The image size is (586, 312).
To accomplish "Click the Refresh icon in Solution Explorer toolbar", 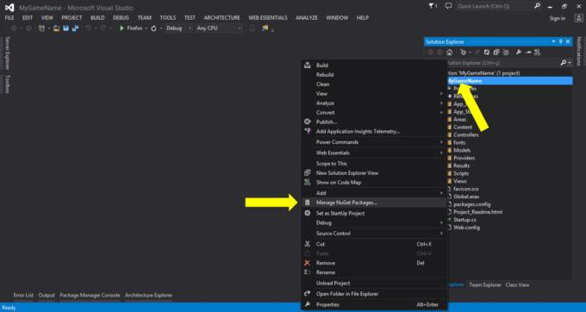I will tap(487, 53).
